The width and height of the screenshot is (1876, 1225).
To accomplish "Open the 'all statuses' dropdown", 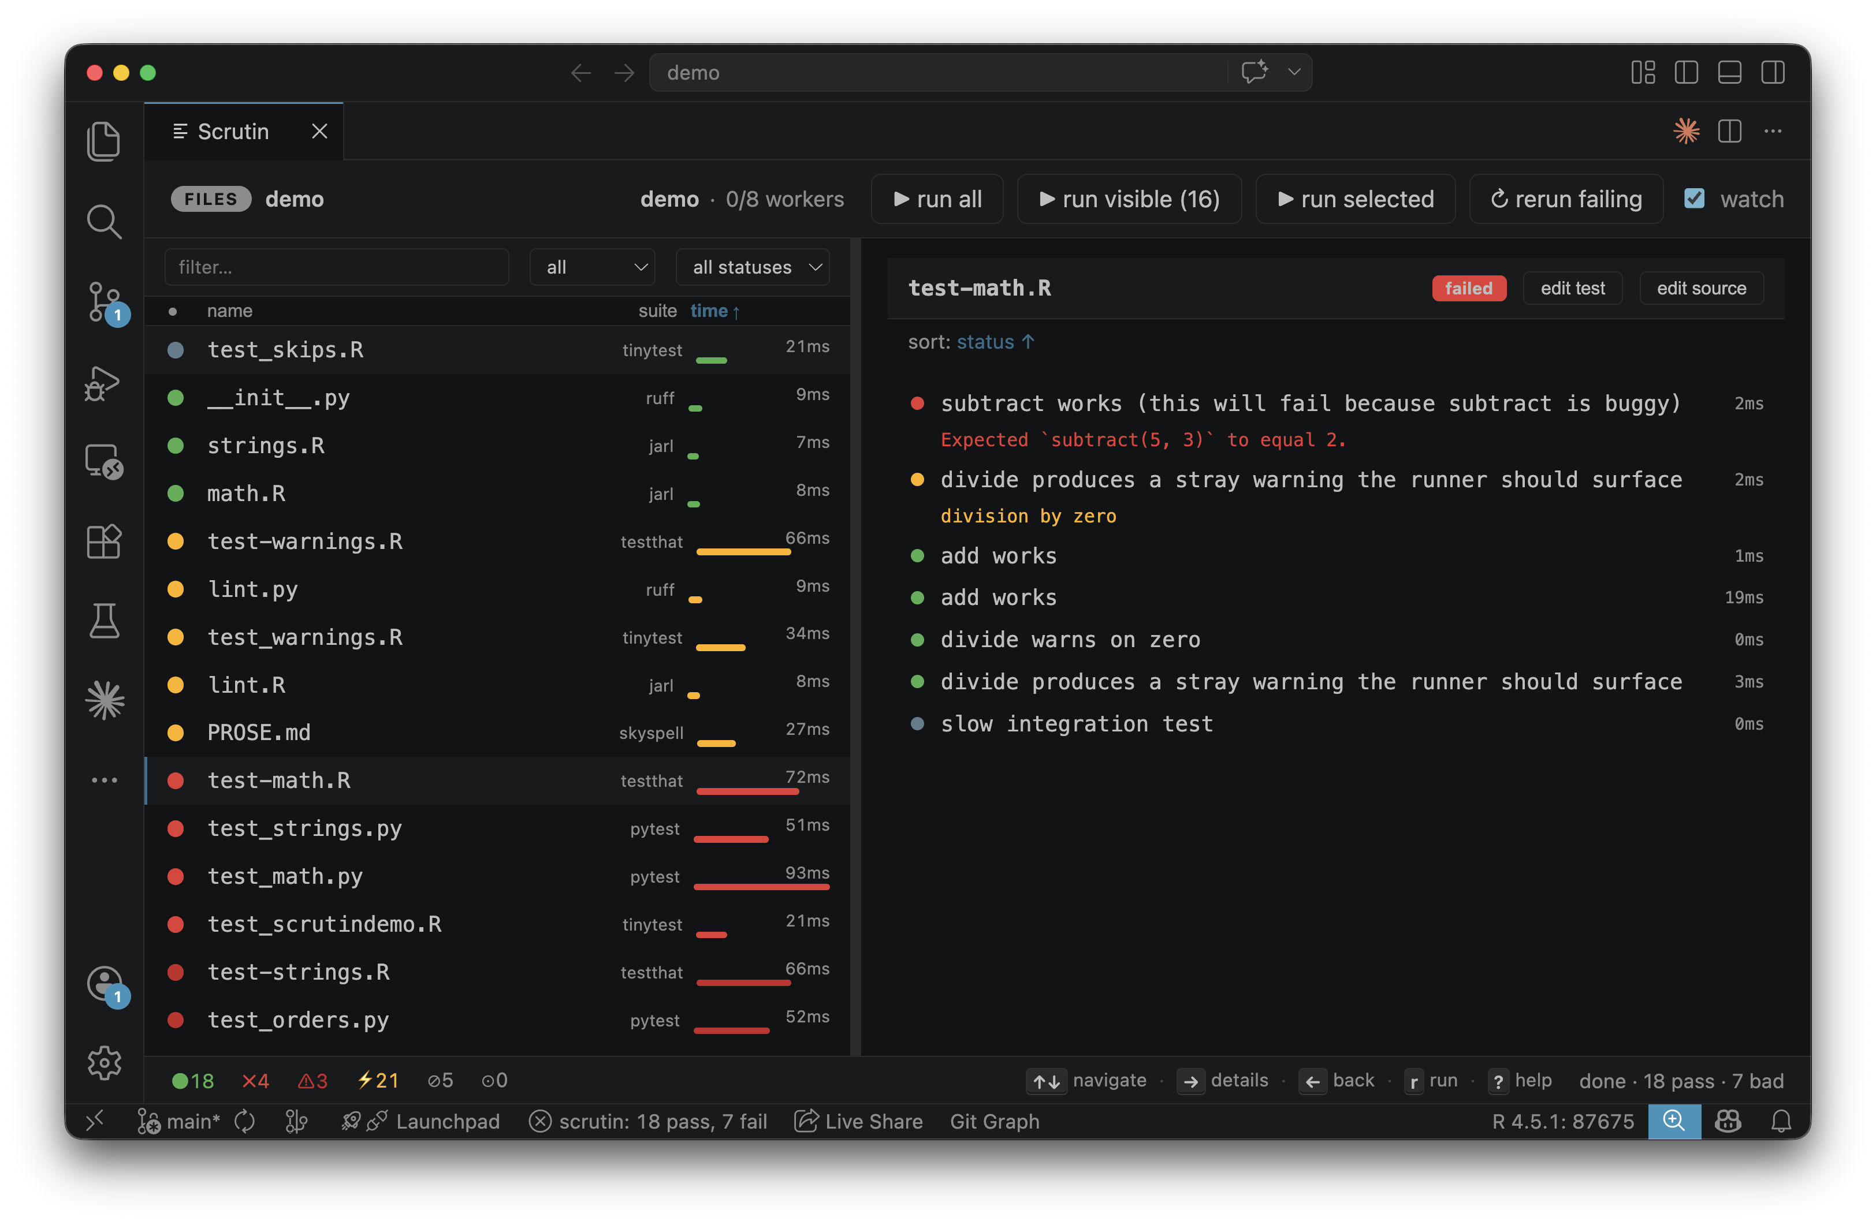I will 752,267.
